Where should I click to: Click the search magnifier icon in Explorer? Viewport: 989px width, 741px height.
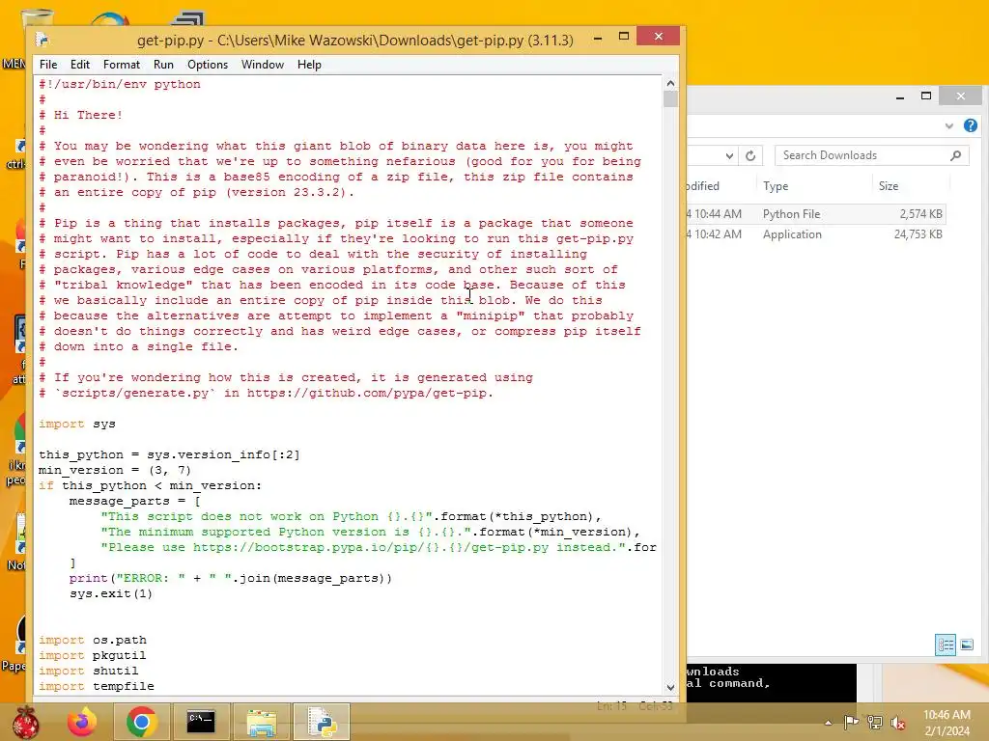tap(955, 155)
